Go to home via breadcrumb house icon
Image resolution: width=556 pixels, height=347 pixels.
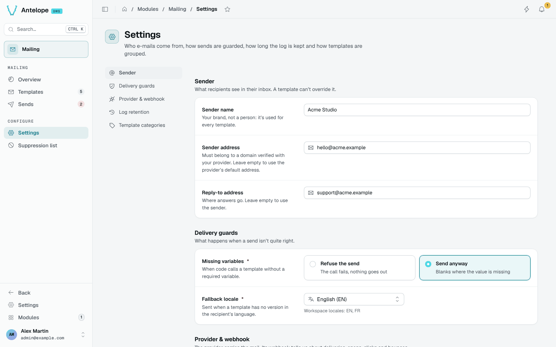(125, 9)
